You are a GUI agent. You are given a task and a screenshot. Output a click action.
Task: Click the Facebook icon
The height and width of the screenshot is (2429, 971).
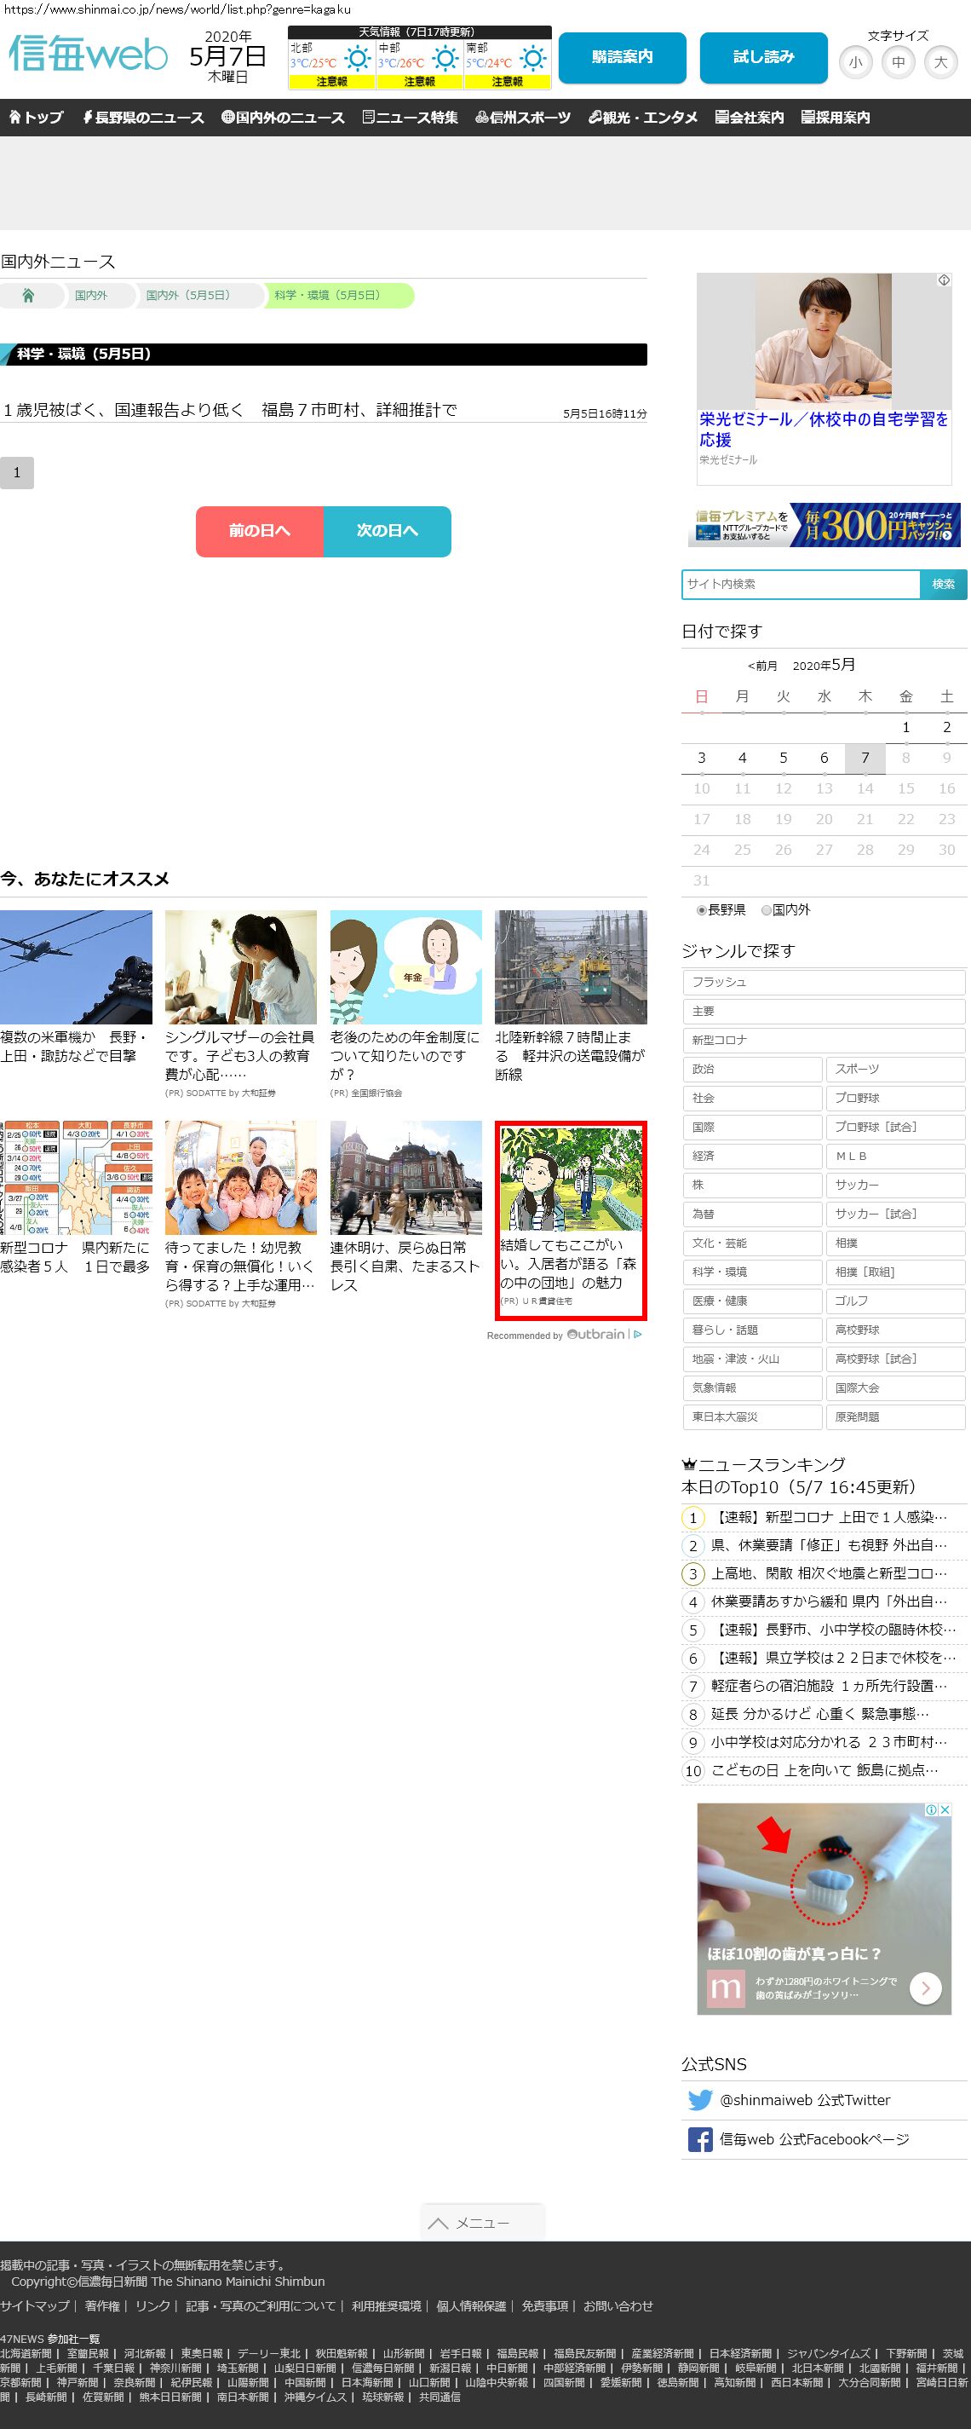tap(699, 2139)
